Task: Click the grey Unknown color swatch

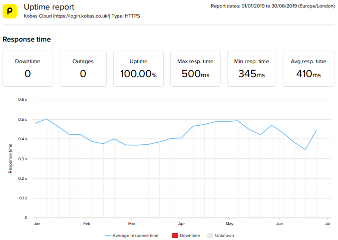Action: pos(210,235)
